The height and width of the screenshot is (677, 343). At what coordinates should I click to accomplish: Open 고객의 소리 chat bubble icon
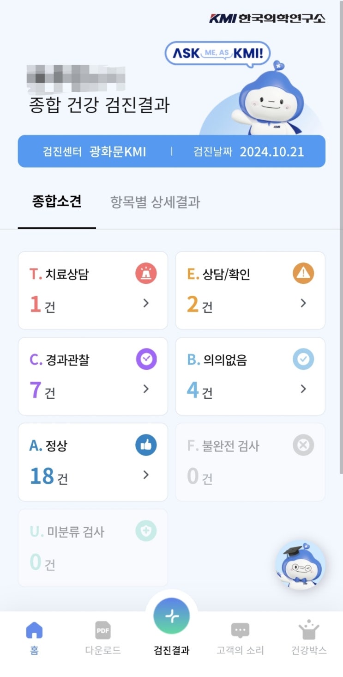click(240, 631)
